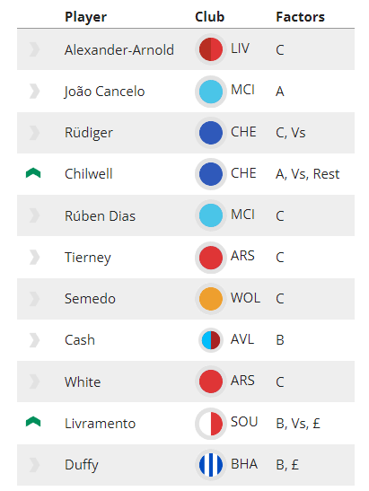The height and width of the screenshot is (491, 369).
Task: Click the Factors column header
Action: [x=300, y=17]
